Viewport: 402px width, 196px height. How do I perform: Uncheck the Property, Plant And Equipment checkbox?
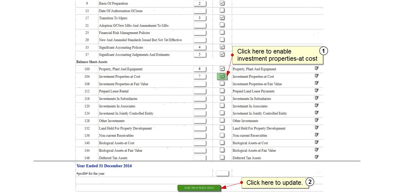click(222, 68)
